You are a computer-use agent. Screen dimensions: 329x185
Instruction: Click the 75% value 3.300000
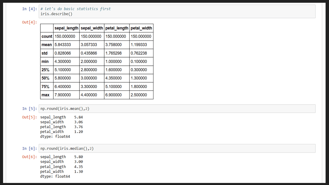(x=89, y=87)
